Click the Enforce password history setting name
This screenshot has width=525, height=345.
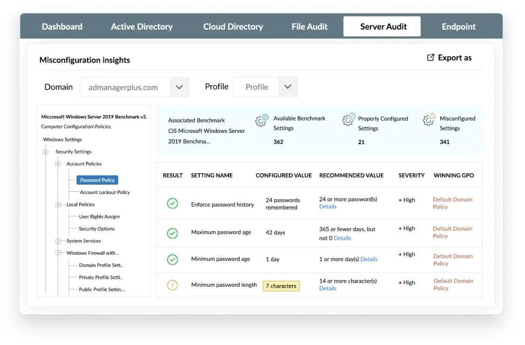click(222, 205)
